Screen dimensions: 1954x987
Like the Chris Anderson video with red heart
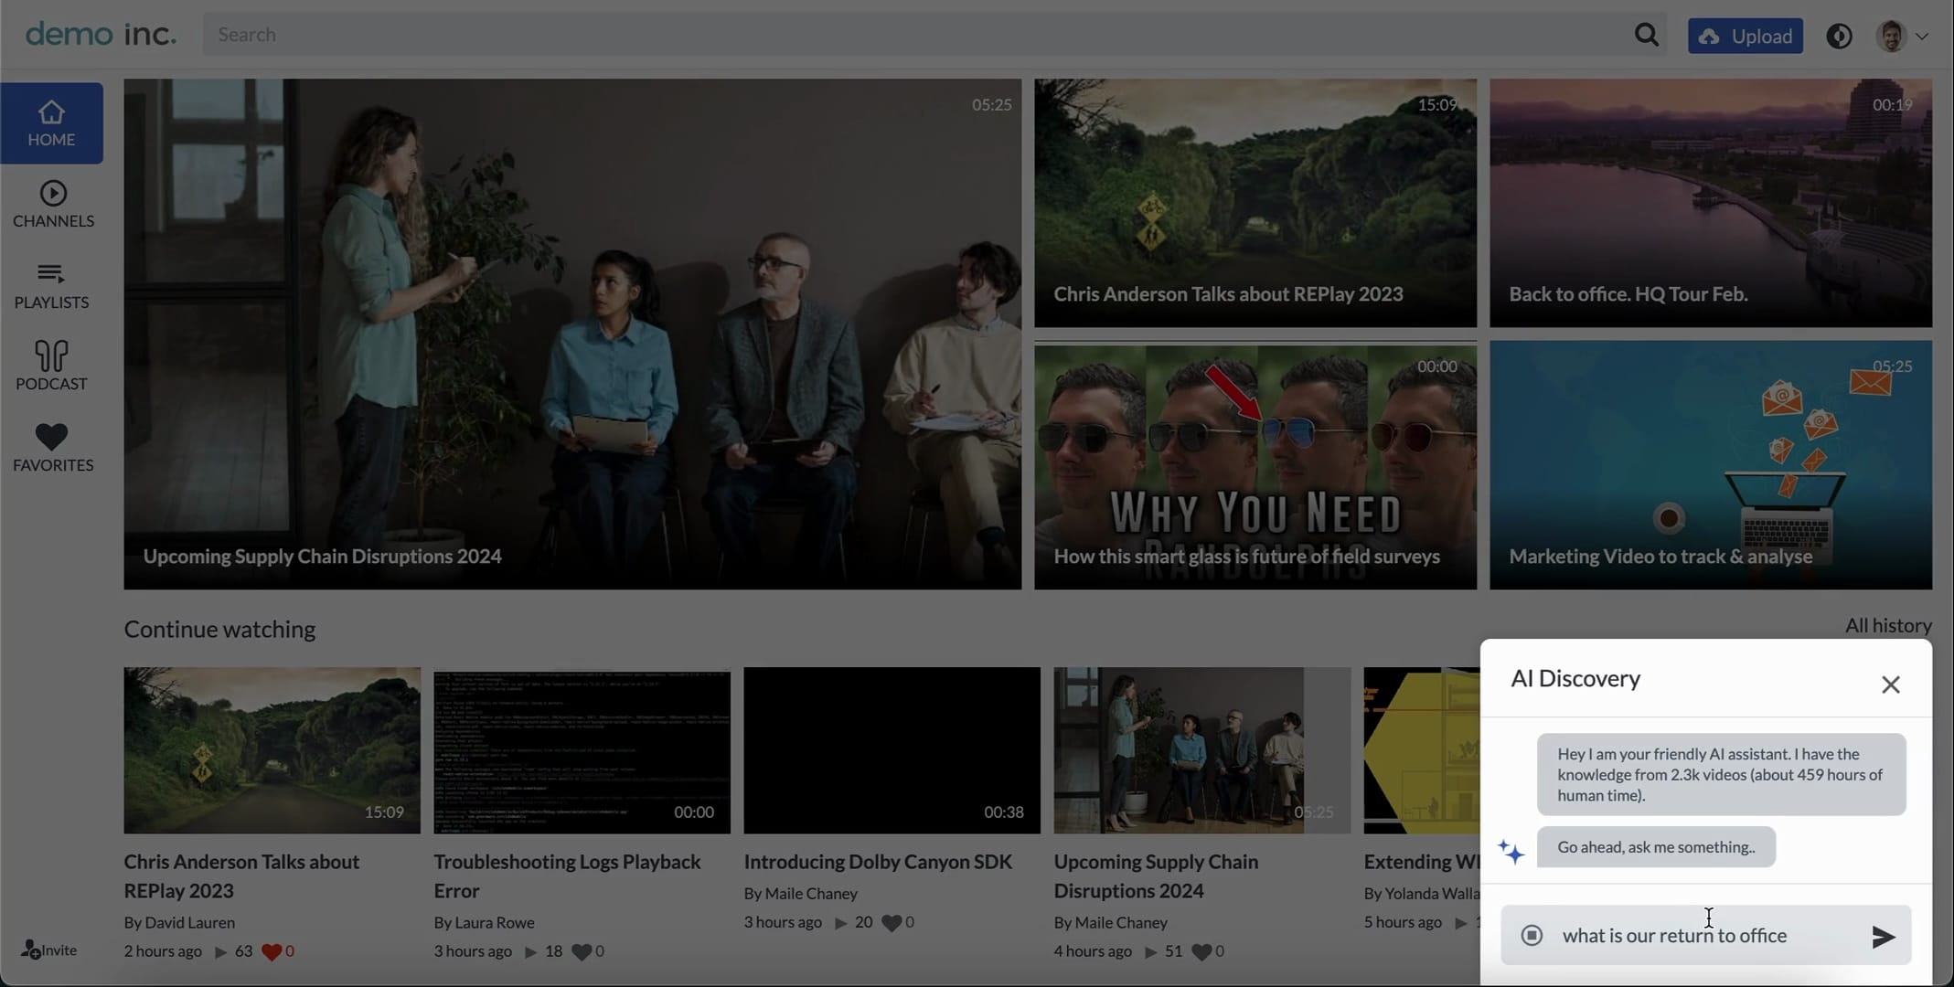[x=272, y=951]
